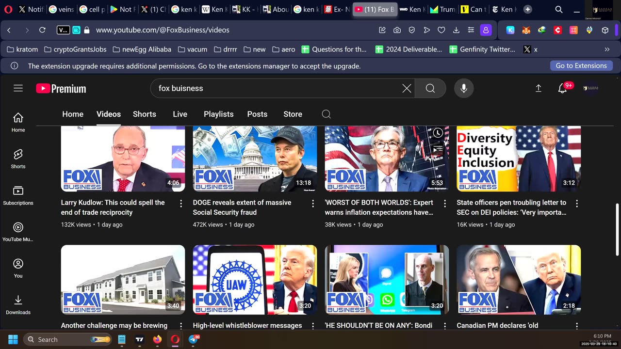Open more options for DOGE video
This screenshot has height=349, width=621.
tap(313, 204)
